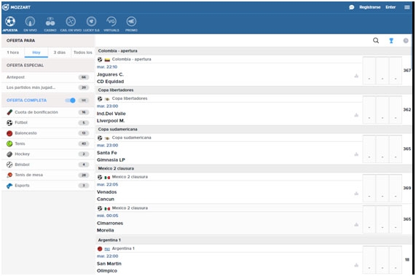Select the 1 hora tab

[x=13, y=52]
